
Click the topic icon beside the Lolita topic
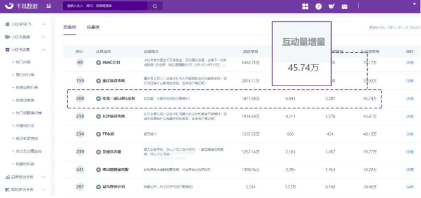(x=99, y=98)
